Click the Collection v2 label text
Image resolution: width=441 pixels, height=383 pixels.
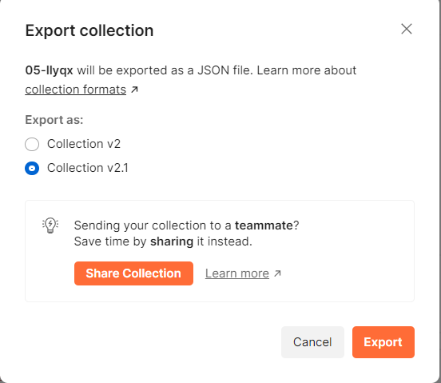pyautogui.click(x=84, y=144)
